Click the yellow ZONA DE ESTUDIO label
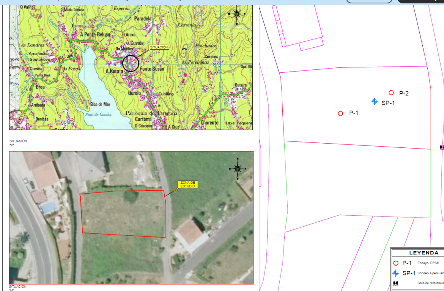The image size is (444, 291). [188, 185]
